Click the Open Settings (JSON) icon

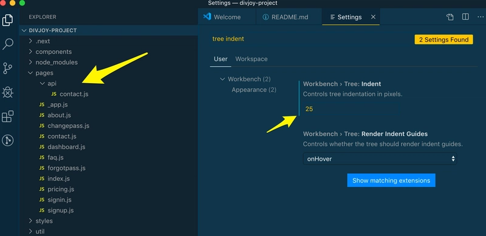tap(450, 17)
